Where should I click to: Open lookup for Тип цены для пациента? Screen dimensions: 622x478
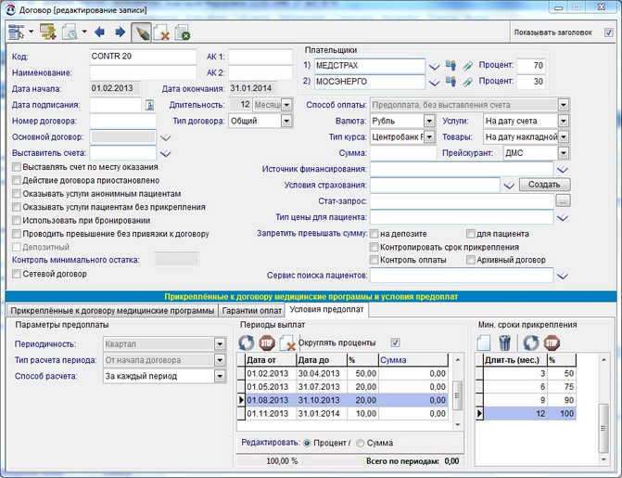[x=563, y=218]
